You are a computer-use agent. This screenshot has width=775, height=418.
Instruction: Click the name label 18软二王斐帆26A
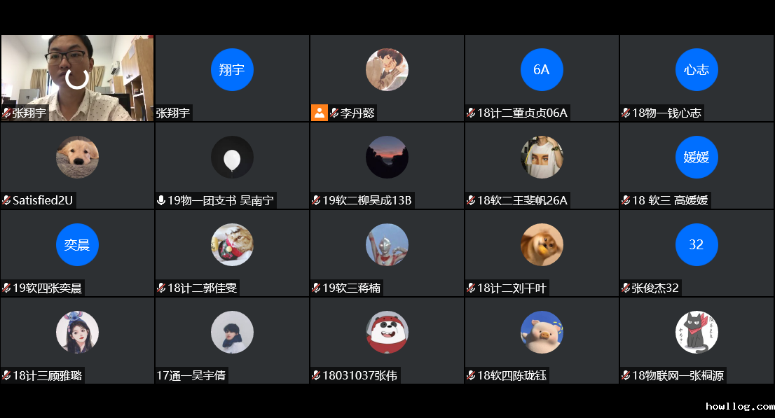coord(522,200)
